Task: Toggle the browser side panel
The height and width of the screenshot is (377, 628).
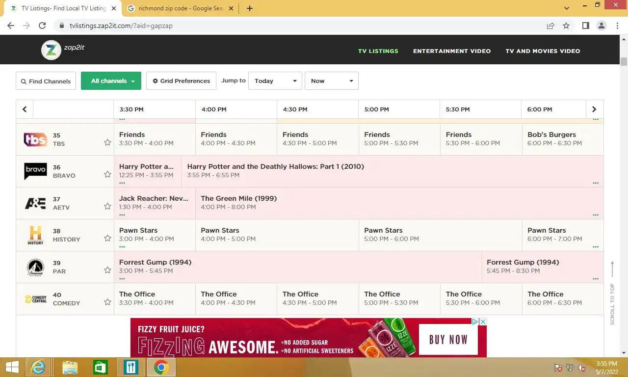Action: click(x=585, y=26)
